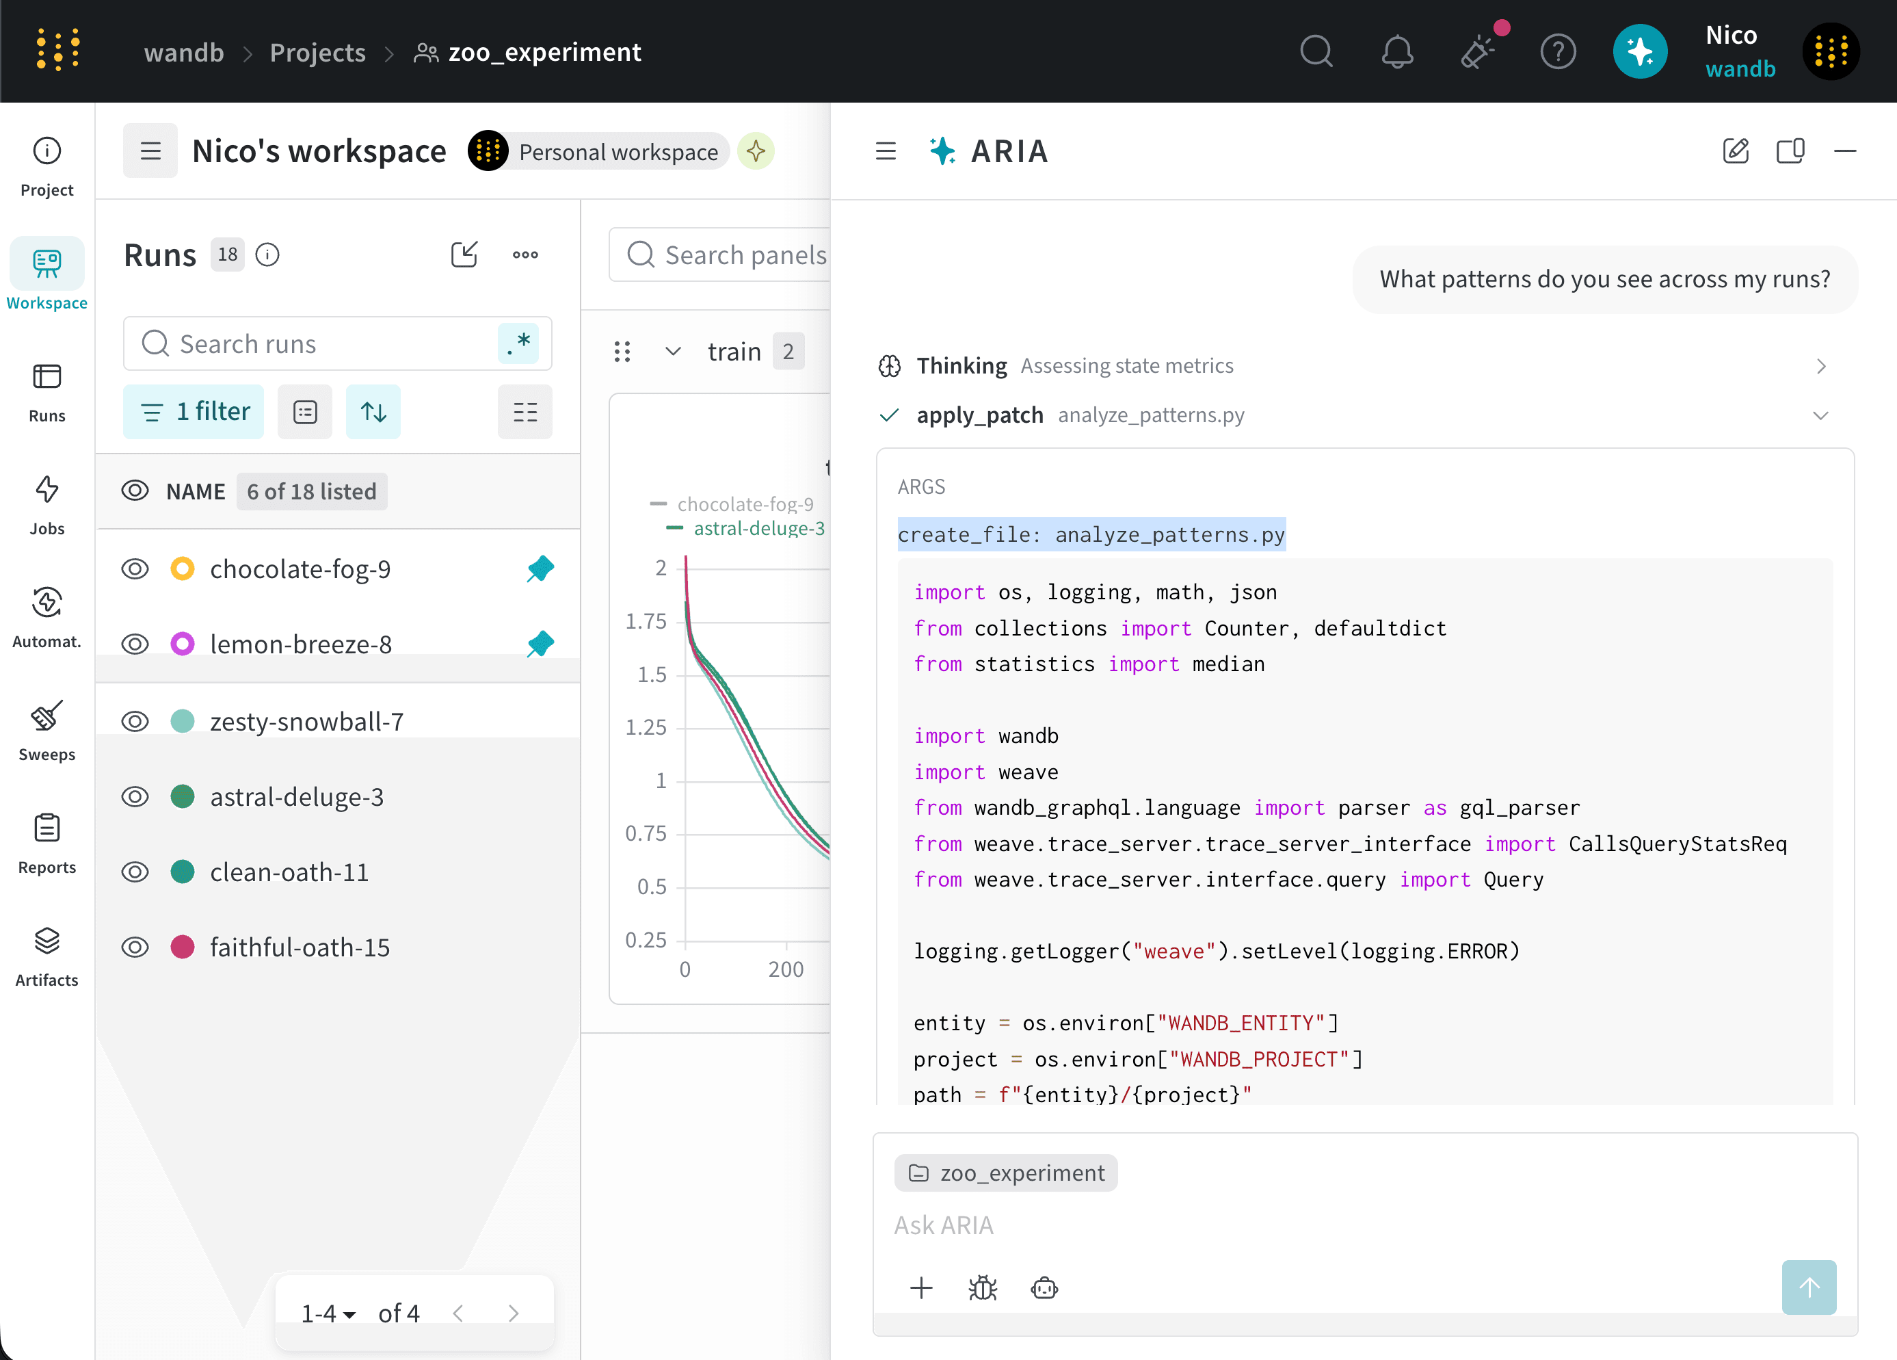Open the Automations tab
Viewport: 1897px width, 1360px height.
(x=47, y=618)
